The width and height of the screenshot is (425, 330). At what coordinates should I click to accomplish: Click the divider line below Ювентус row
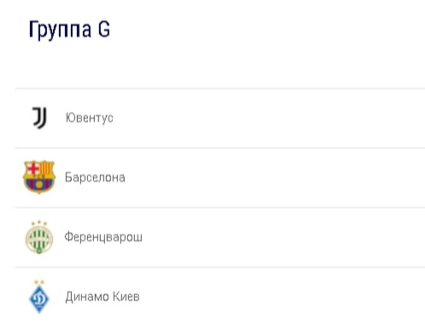click(x=220, y=148)
